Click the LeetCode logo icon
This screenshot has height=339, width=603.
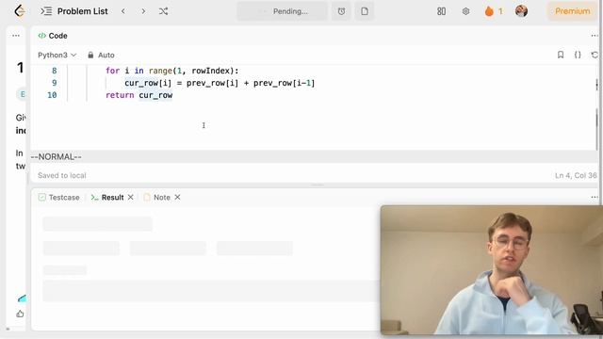tap(20, 11)
